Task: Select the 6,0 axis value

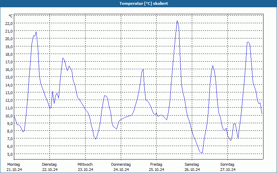Action: 10,146
